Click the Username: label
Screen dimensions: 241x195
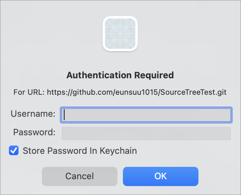(33, 114)
